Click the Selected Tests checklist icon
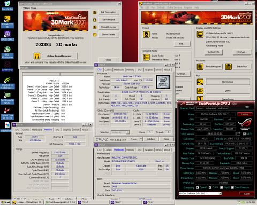Screen dimensions: 257x205 [146, 57]
